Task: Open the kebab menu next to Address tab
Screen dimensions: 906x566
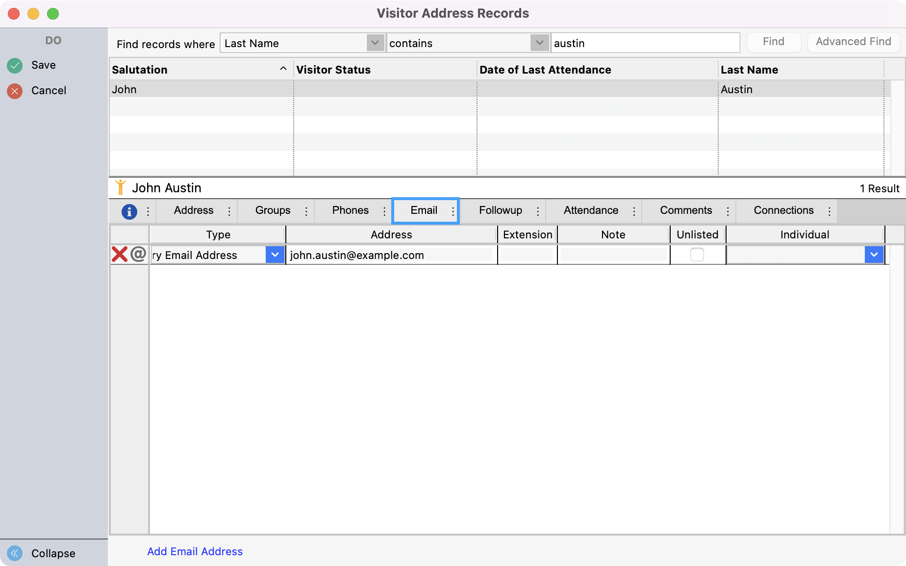Action: coord(229,210)
